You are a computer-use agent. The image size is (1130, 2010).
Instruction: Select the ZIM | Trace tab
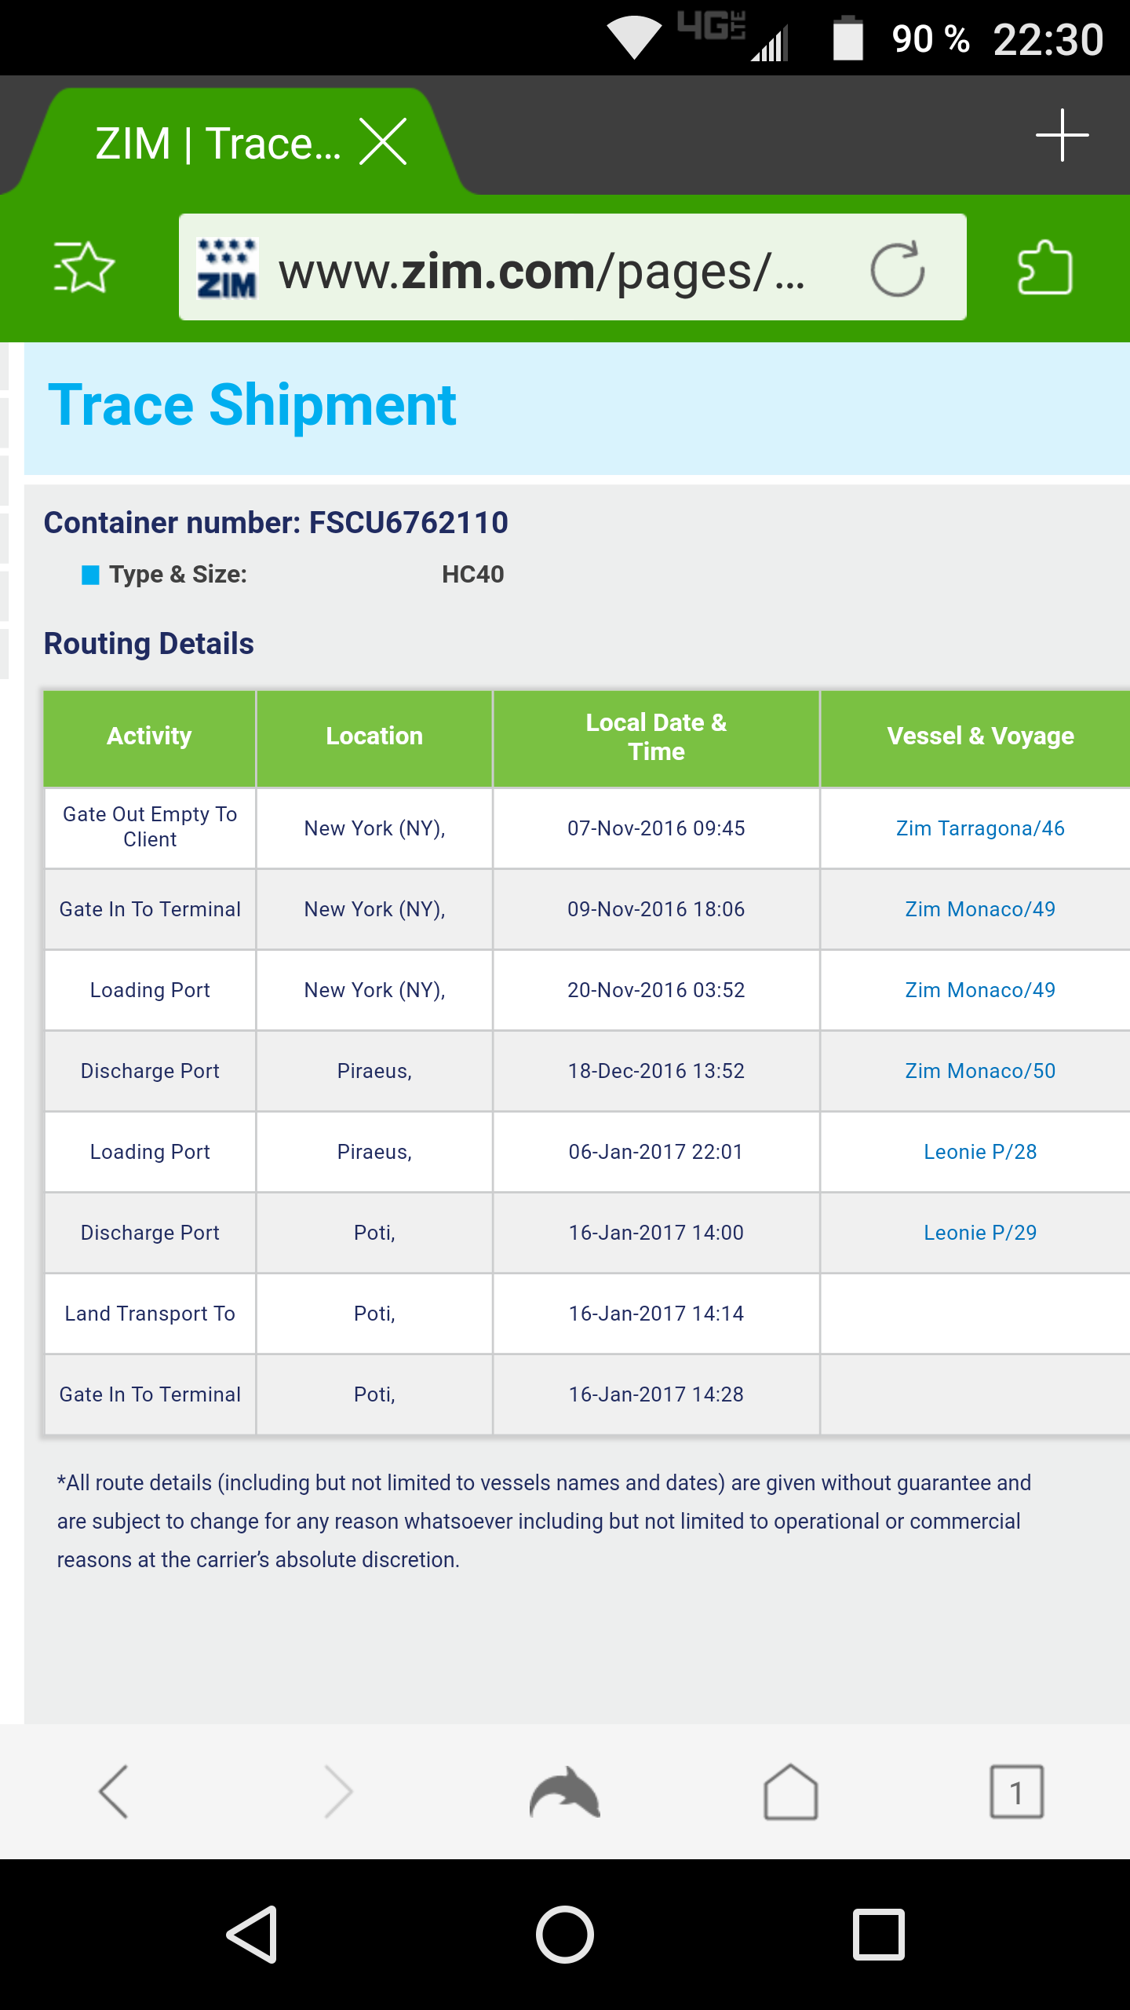pyautogui.click(x=218, y=144)
